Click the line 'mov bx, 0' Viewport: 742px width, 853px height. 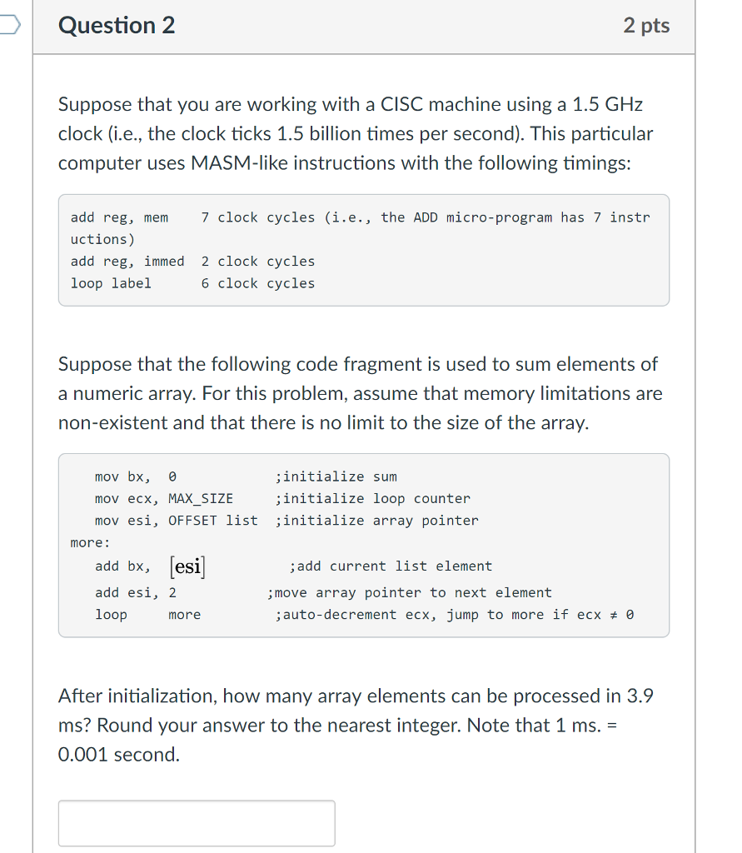(133, 476)
